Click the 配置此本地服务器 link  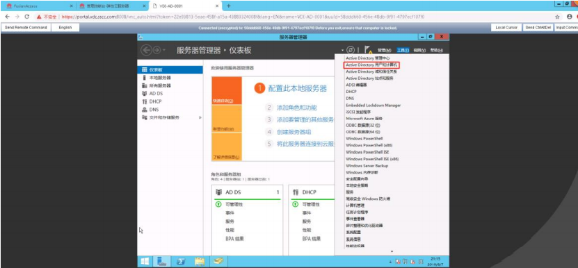tap(297, 88)
